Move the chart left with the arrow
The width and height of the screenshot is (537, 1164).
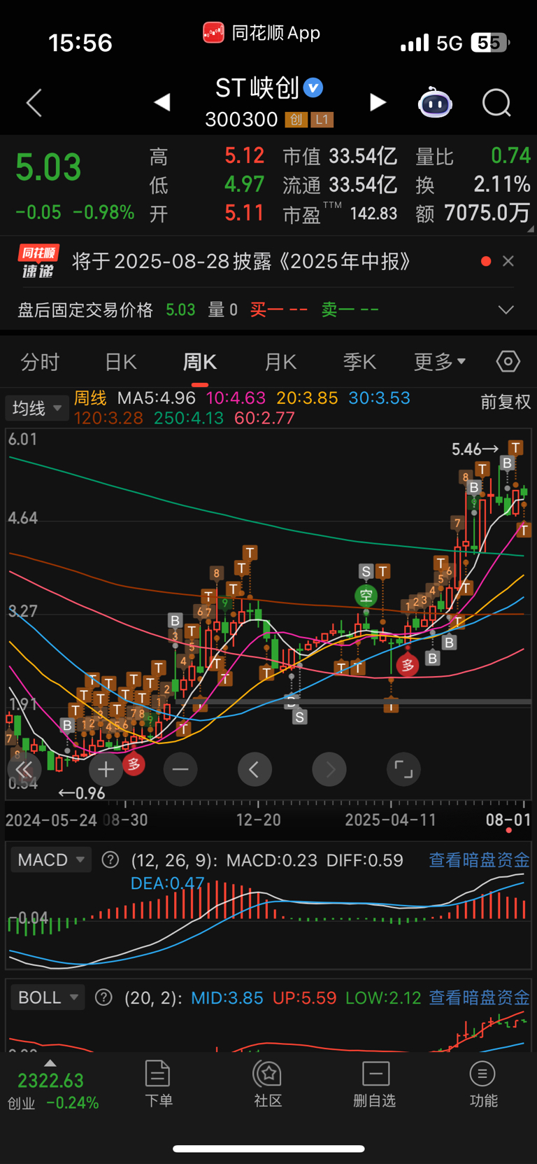click(255, 770)
